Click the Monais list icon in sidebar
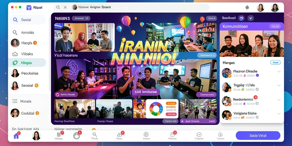This screenshot has width=292, height=146. 15,101
